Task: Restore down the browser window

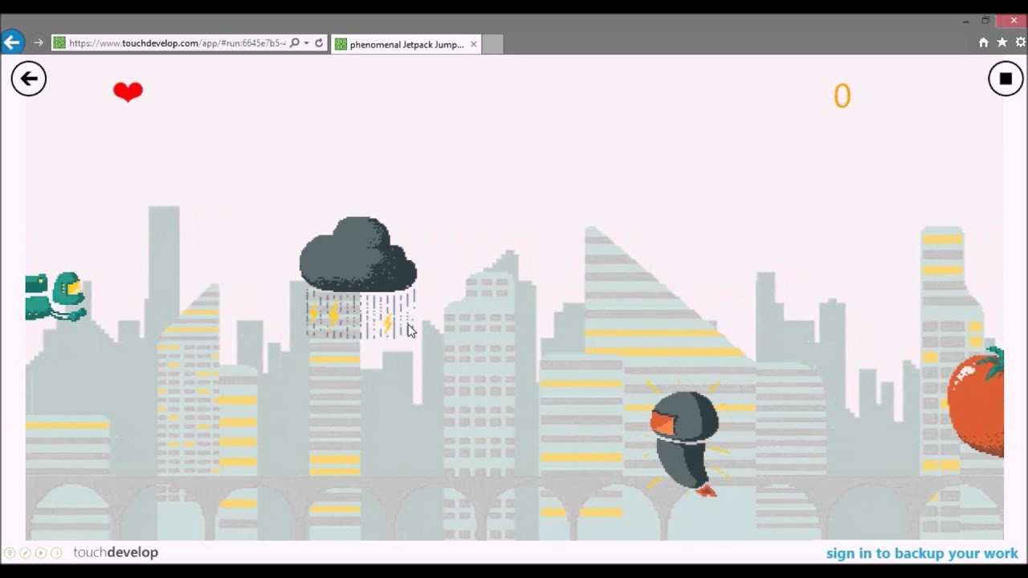Action: click(985, 21)
